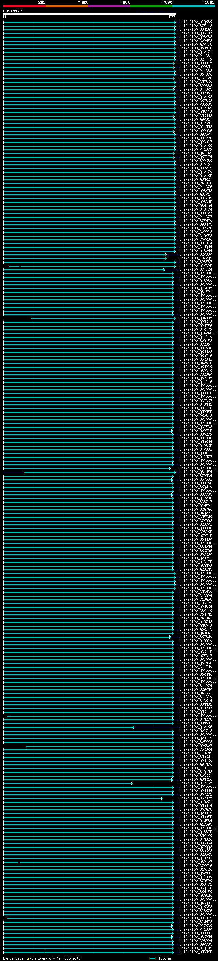The width and height of the screenshot is (218, 961).
Task: Click the alignment bar for UniRef100_Q40466
Action: pos(69,727)
